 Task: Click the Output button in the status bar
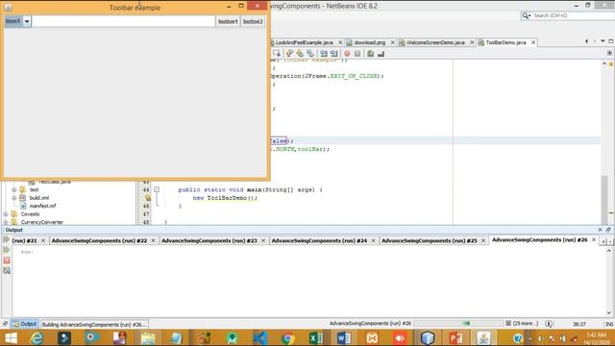click(24, 324)
